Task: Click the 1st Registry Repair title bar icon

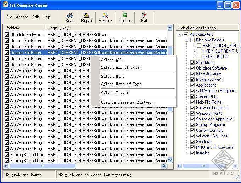Action: (x=5, y=5)
